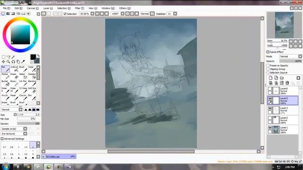This screenshot has width=303, height=170.
Task: Select the Rotate view tool
Action: click(13, 62)
